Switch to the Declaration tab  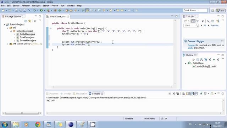[x=80, y=94]
